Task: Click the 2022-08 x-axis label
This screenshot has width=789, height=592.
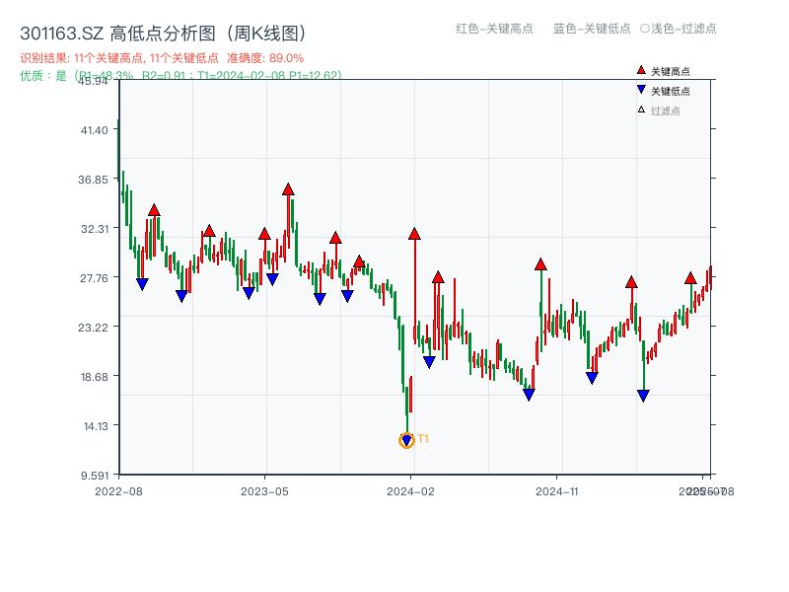Action: click(x=118, y=491)
